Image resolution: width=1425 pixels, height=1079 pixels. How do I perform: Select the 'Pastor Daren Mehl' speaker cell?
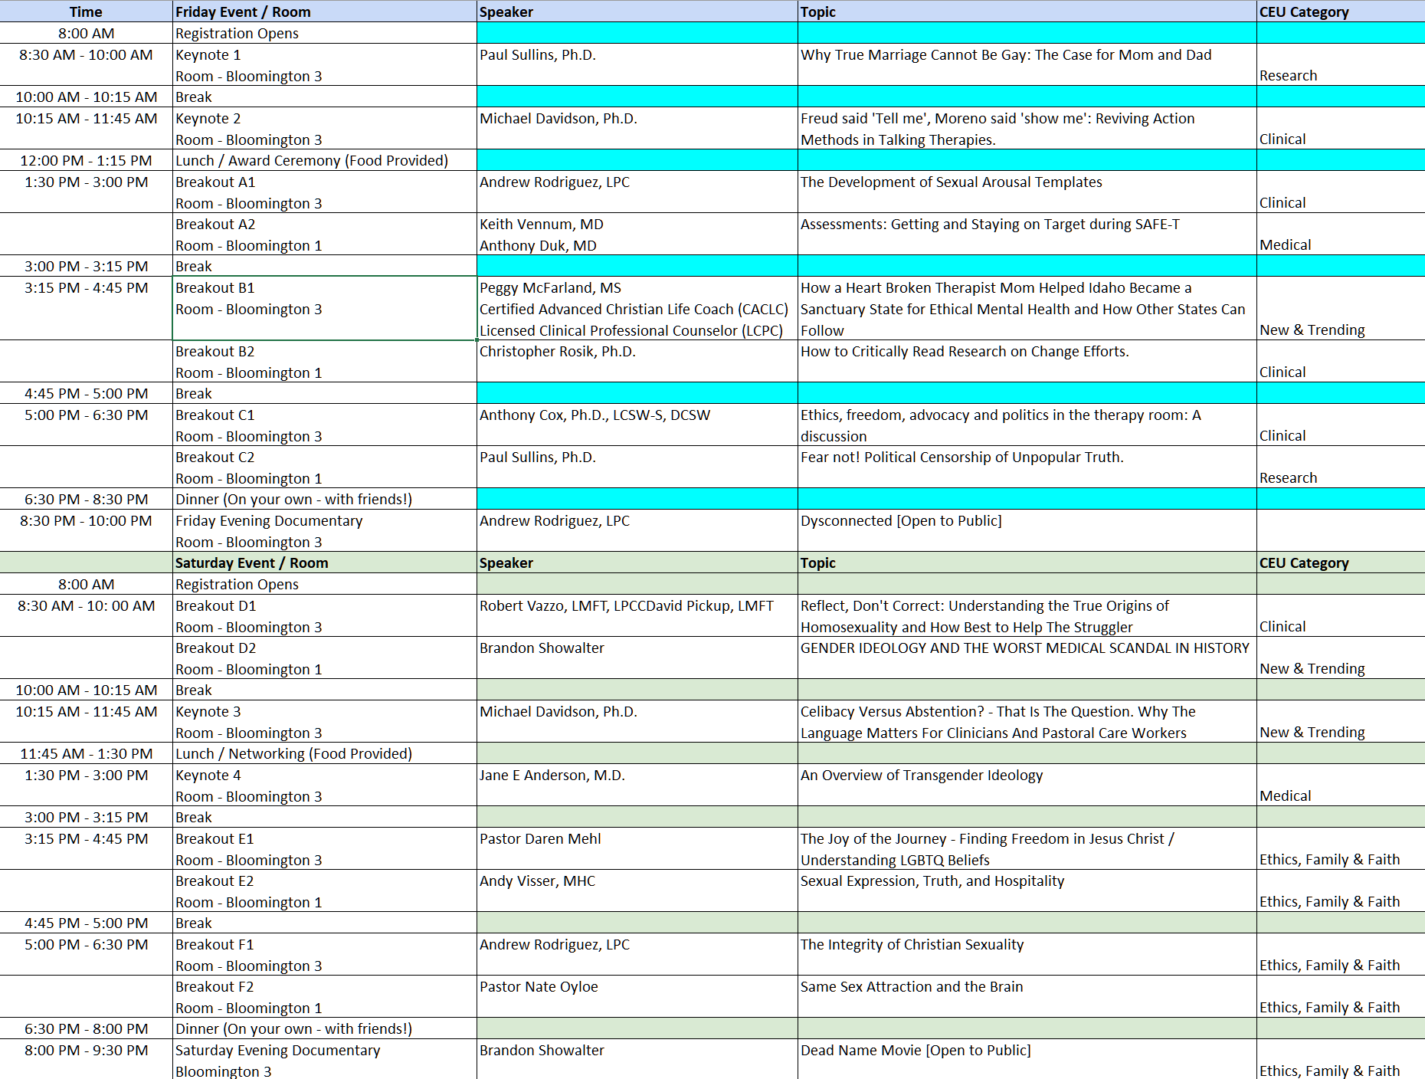(x=637, y=848)
